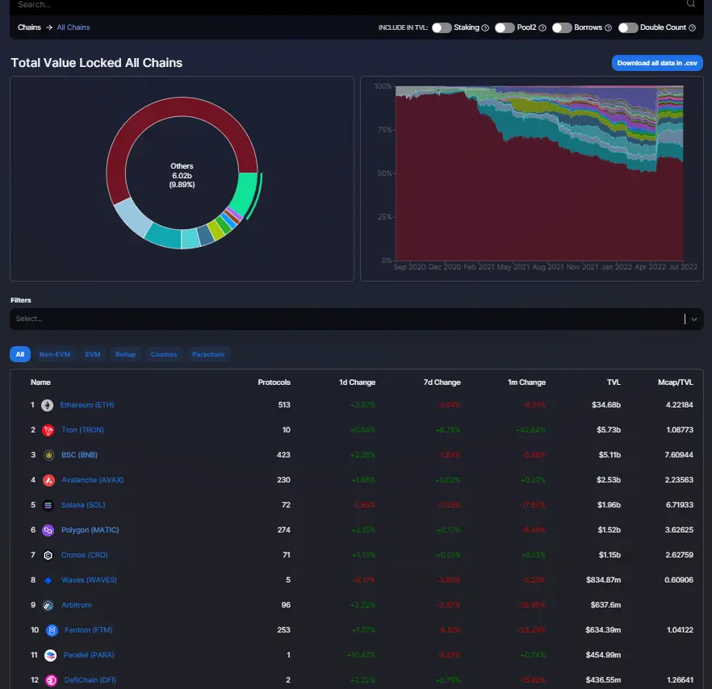Screen dimensions: 712x689
Task: Click the bright green donut chart segment
Action: click(245, 194)
